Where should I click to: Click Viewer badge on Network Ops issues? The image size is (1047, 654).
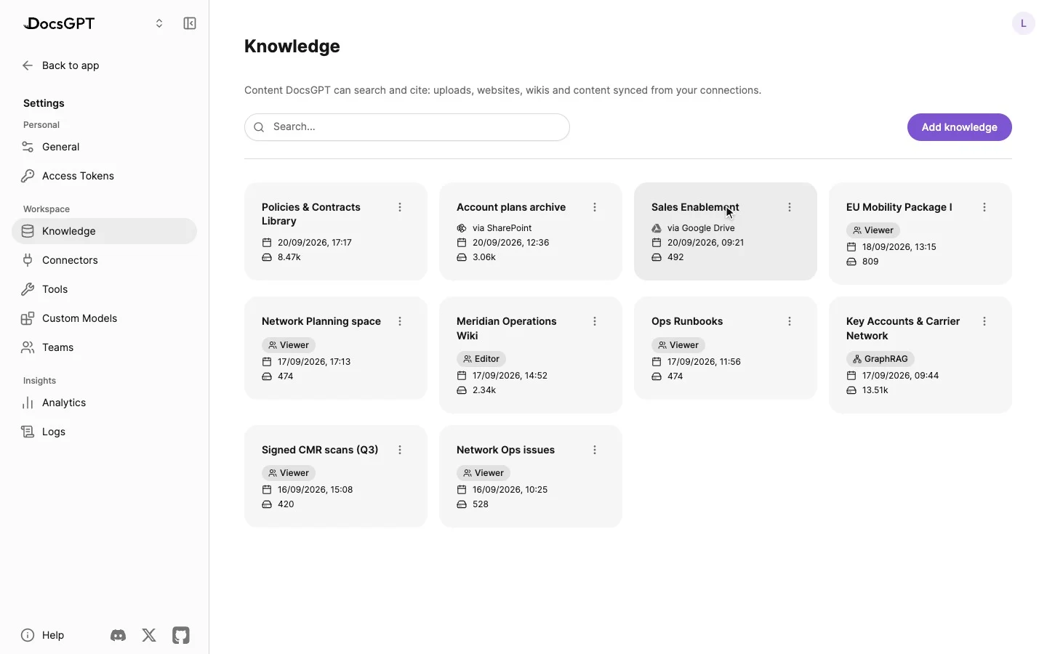pos(484,473)
